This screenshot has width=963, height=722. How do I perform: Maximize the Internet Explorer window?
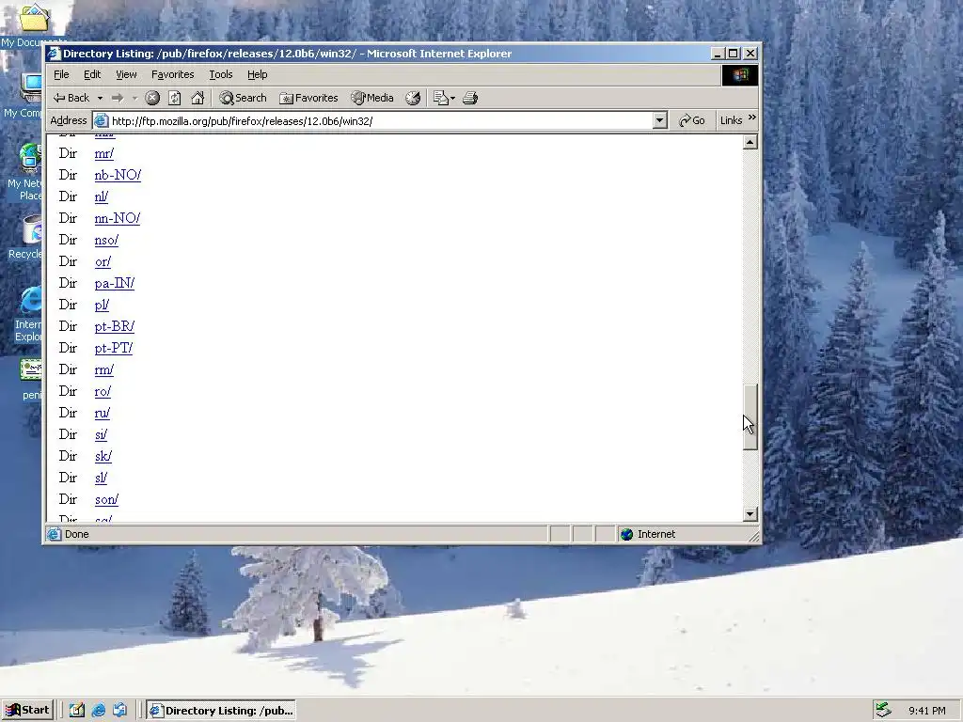(734, 54)
